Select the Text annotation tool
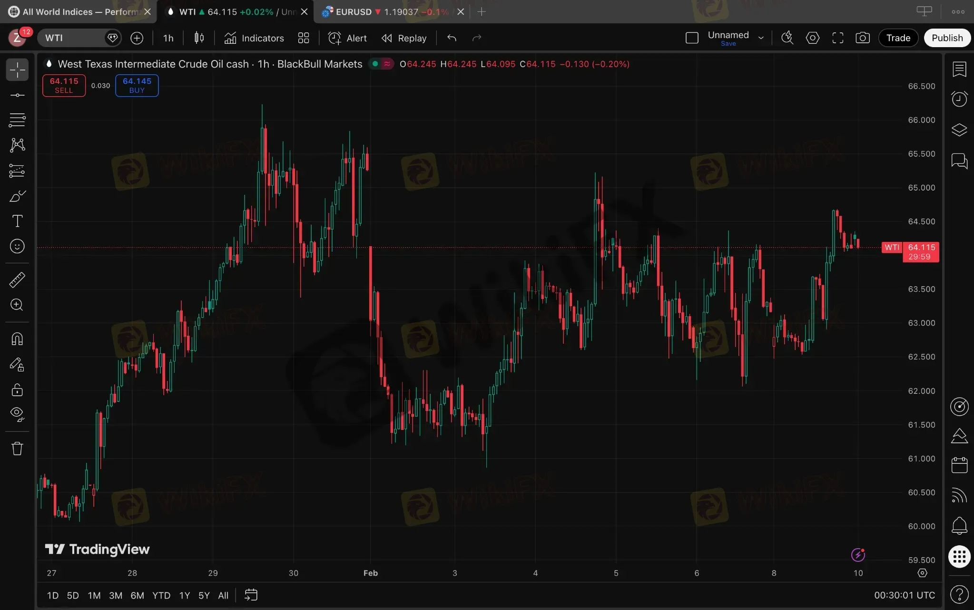 pyautogui.click(x=17, y=221)
